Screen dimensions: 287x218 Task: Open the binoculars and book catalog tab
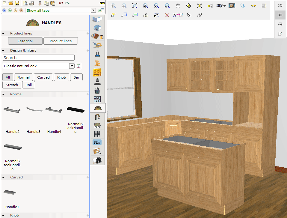(x=97, y=160)
